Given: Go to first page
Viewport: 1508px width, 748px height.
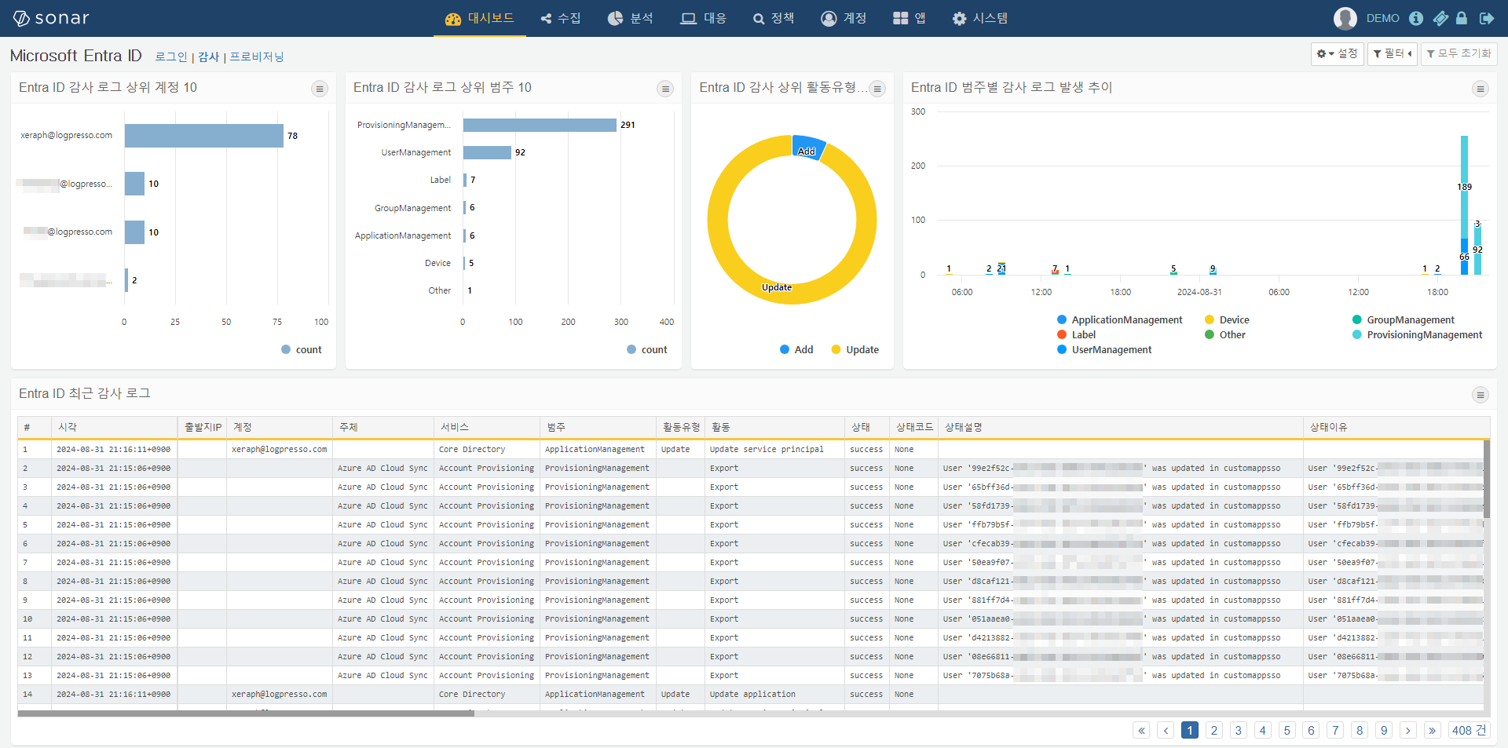Looking at the screenshot, I should (x=1141, y=731).
